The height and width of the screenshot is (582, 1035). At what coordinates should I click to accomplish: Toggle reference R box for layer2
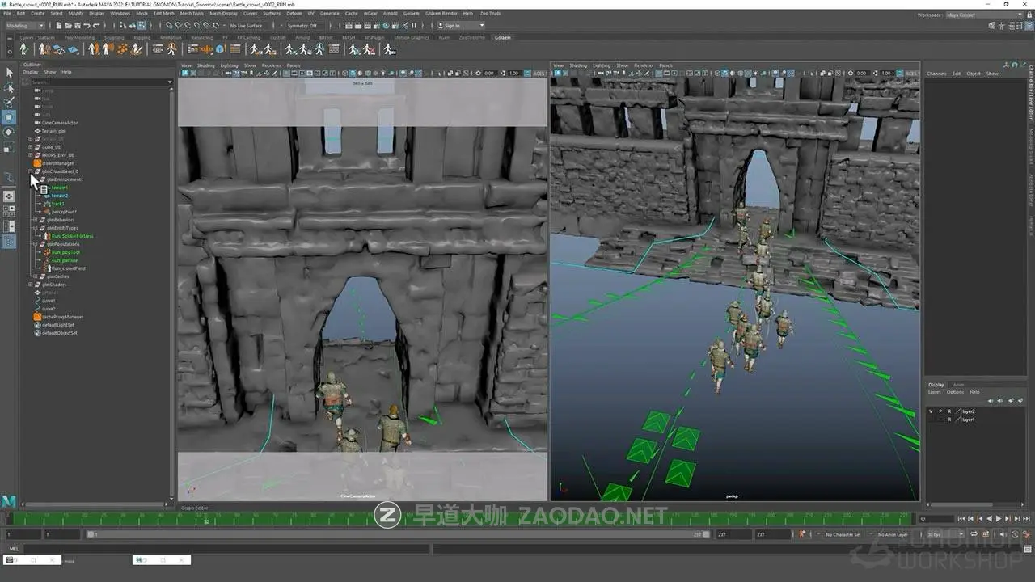pos(949,411)
